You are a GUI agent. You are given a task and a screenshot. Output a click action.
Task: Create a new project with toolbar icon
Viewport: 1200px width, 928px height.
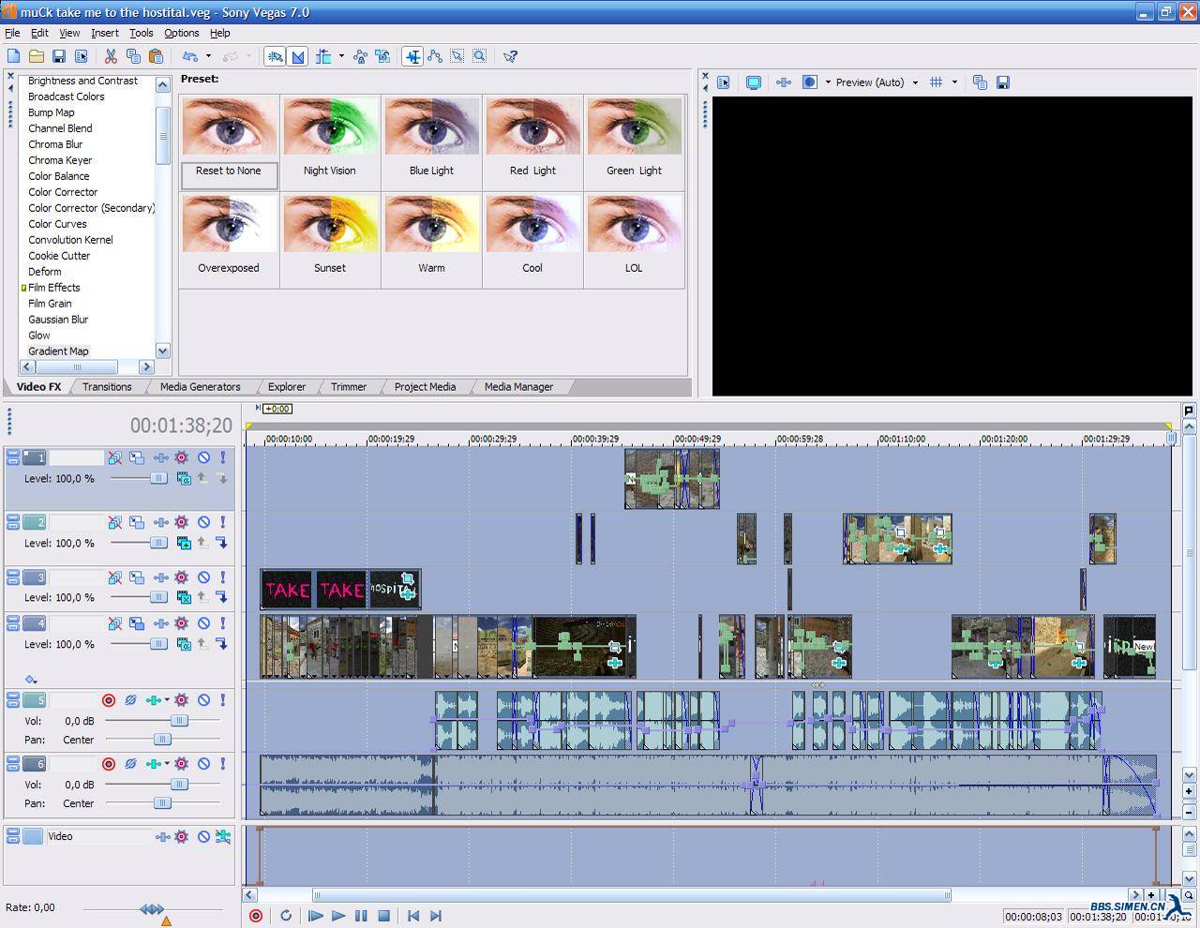tap(13, 56)
